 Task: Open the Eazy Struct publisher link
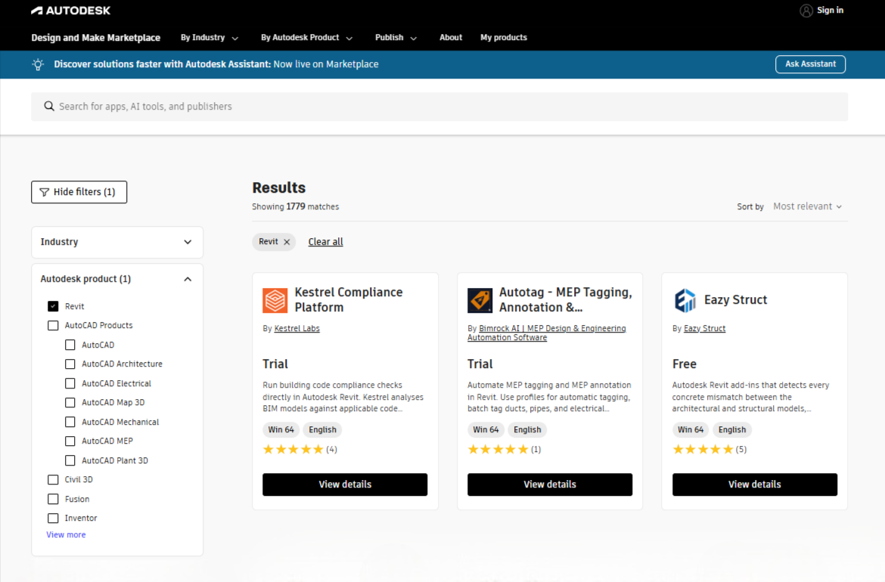704,328
